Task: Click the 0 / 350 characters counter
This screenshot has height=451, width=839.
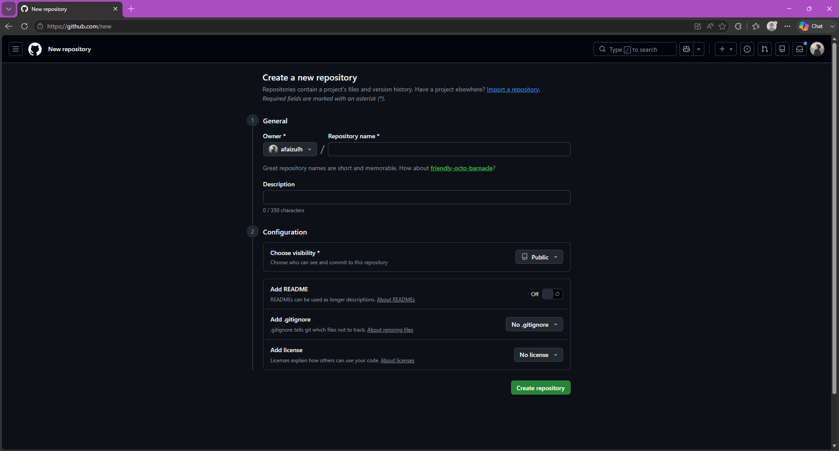Action: point(283,210)
